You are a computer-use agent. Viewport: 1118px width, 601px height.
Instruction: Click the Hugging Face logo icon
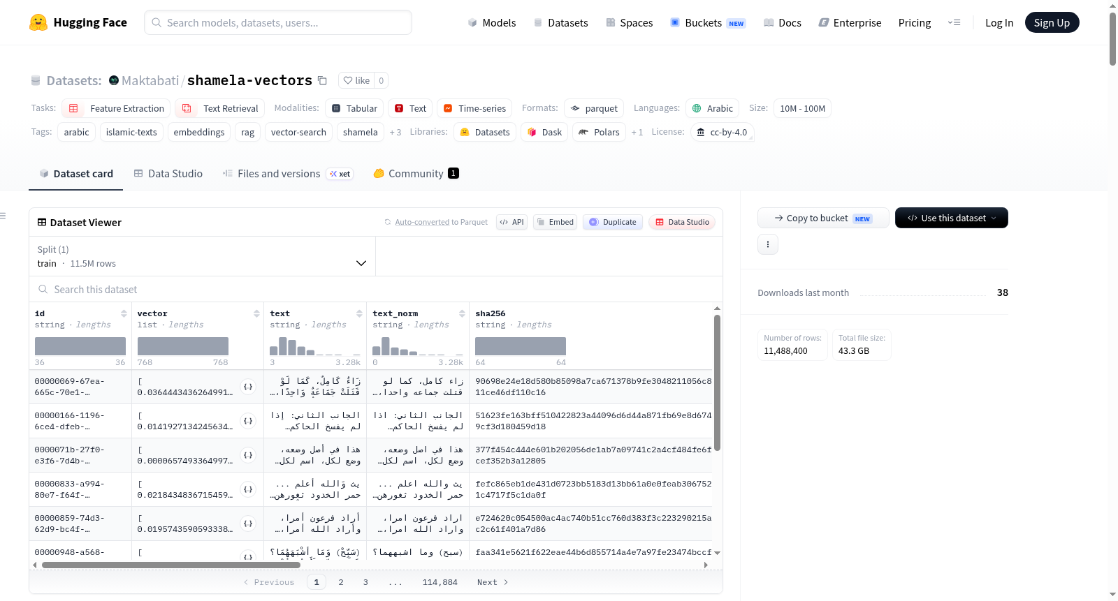point(38,22)
